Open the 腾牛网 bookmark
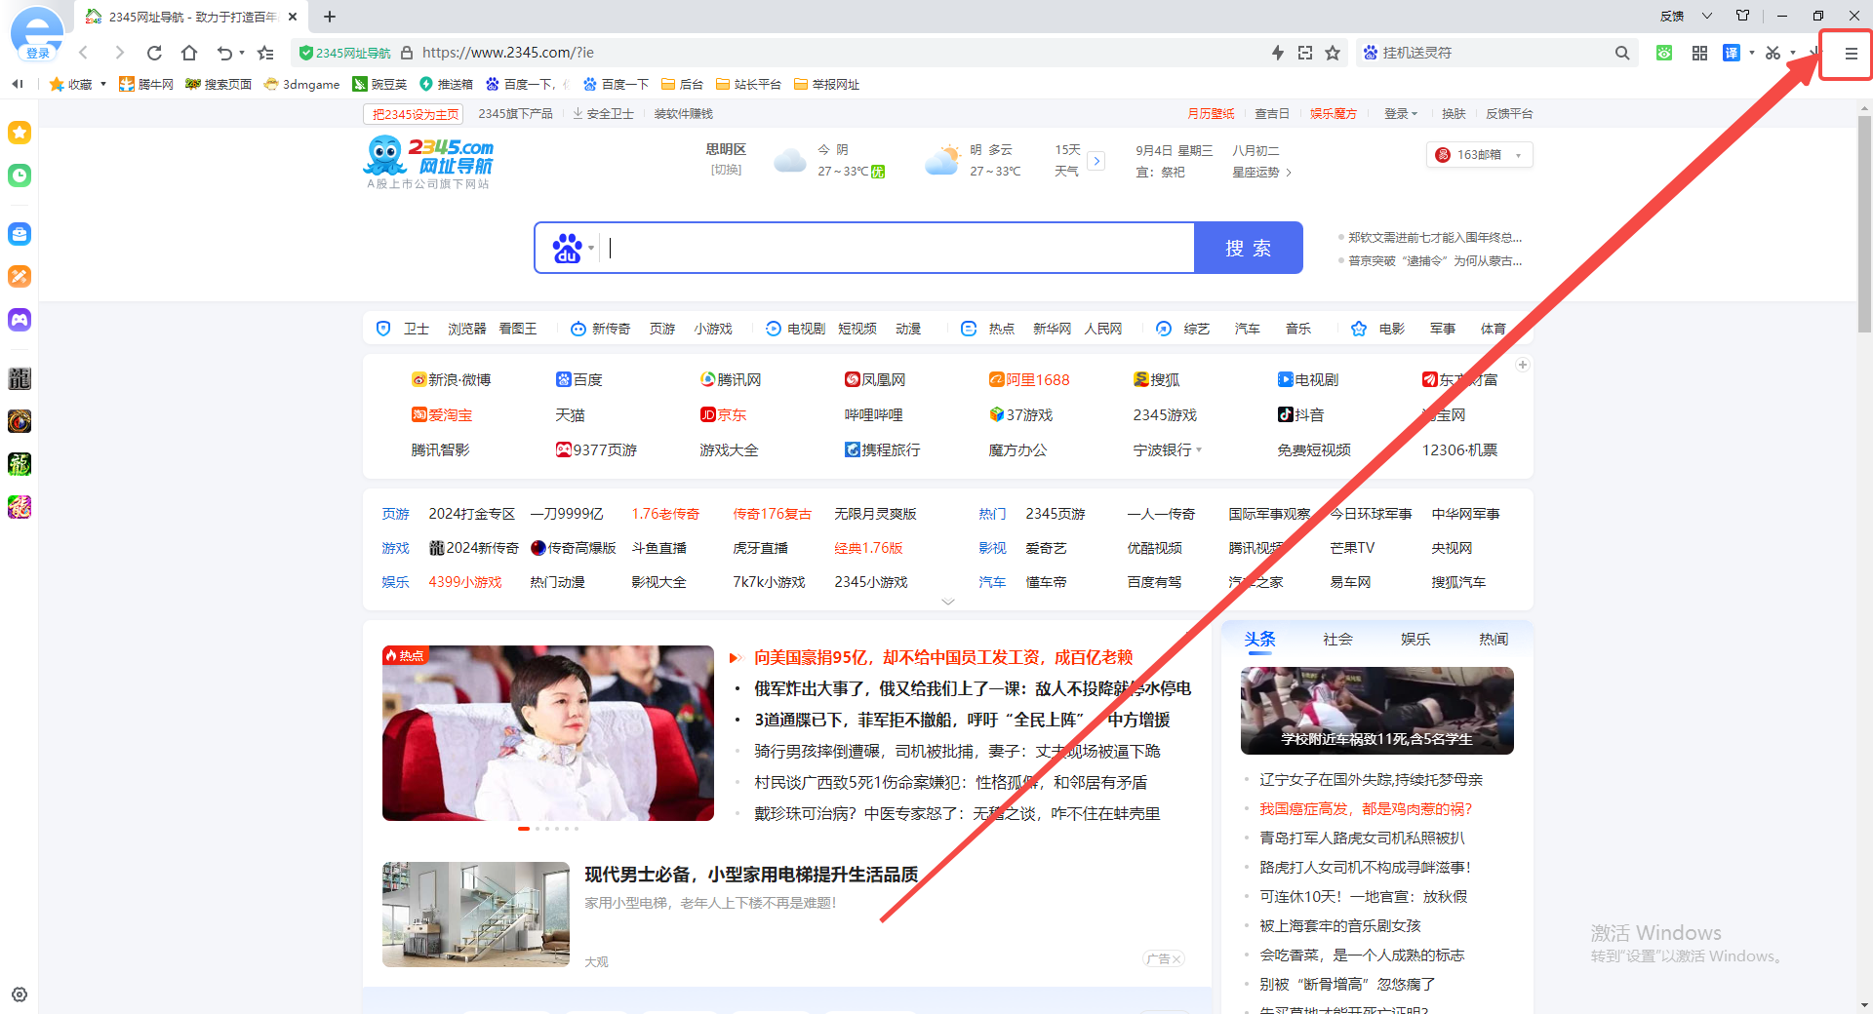The width and height of the screenshot is (1873, 1014). (x=146, y=84)
